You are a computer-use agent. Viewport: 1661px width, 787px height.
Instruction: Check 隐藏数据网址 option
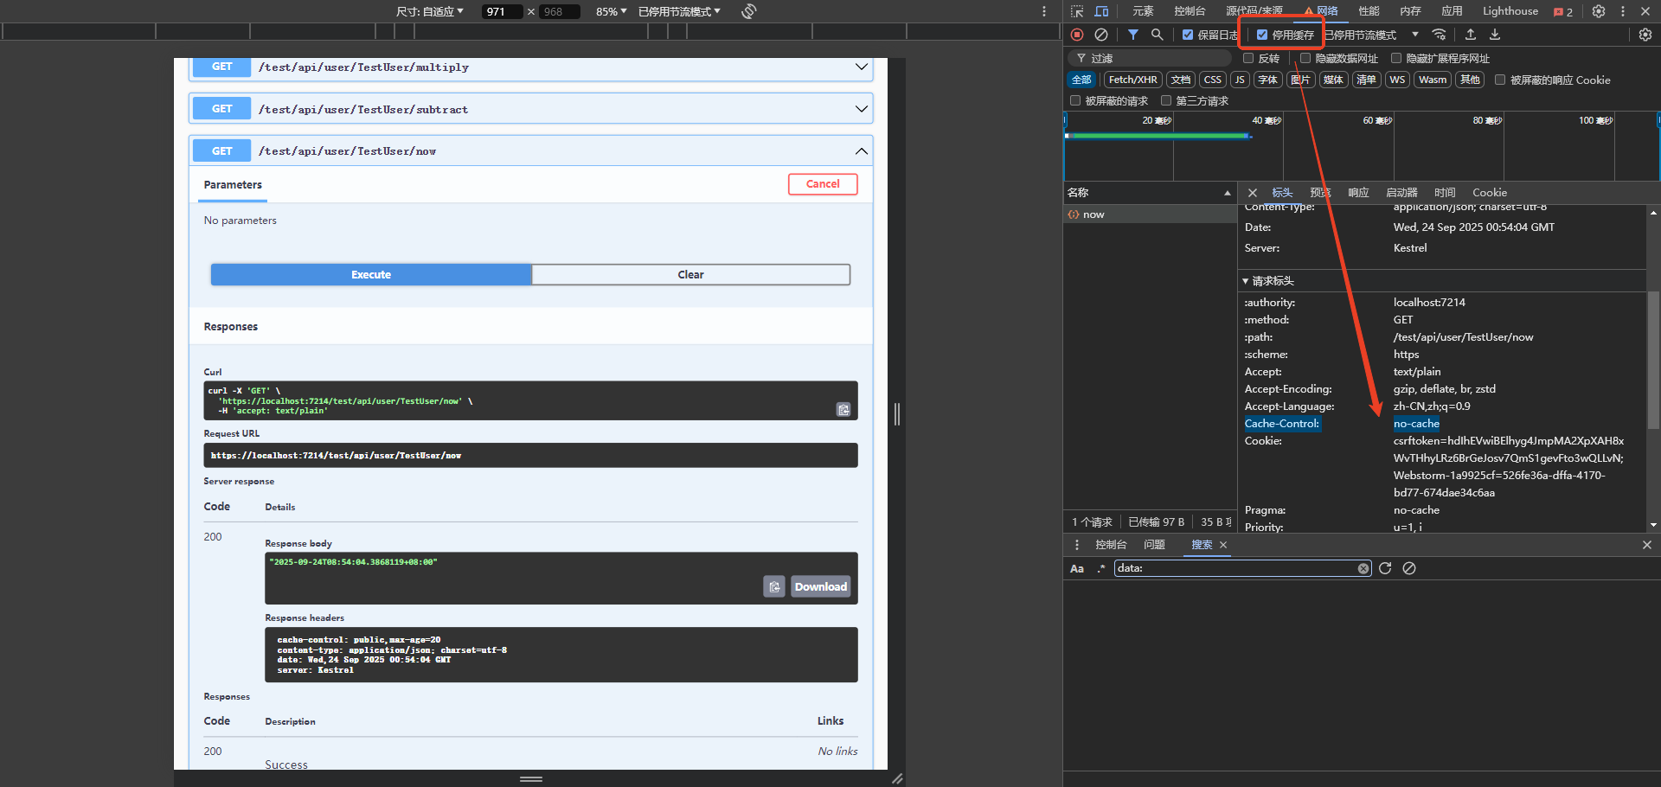click(x=1305, y=58)
